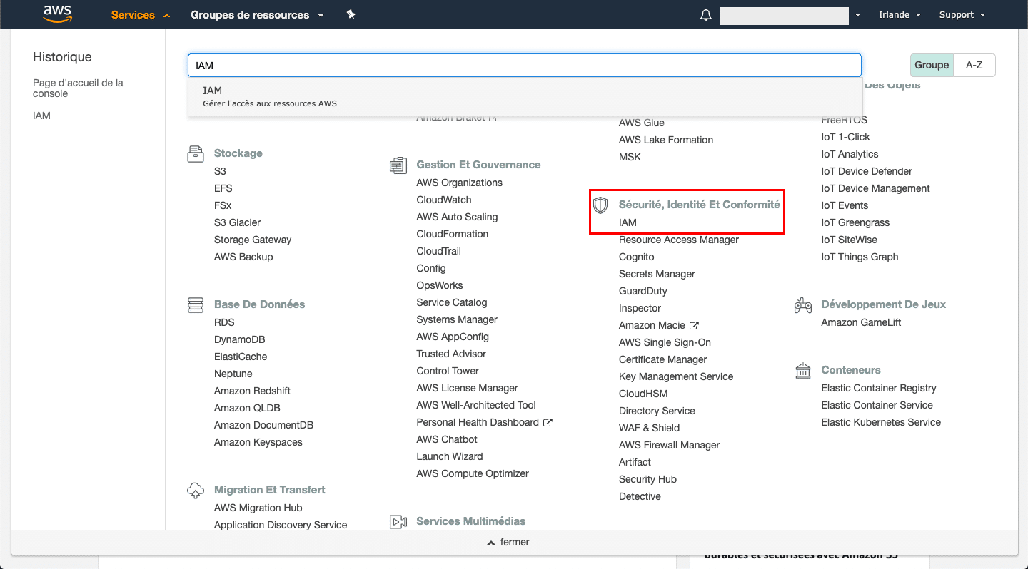Open CloudTrail service
This screenshot has width=1028, height=569.
tap(439, 251)
